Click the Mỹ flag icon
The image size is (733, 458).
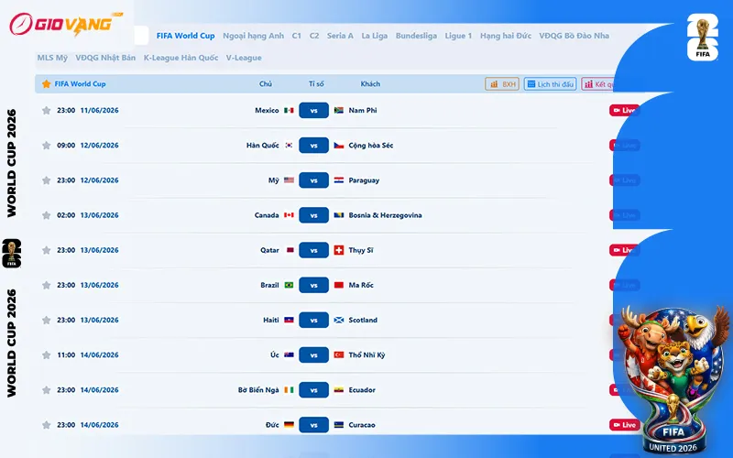(289, 180)
